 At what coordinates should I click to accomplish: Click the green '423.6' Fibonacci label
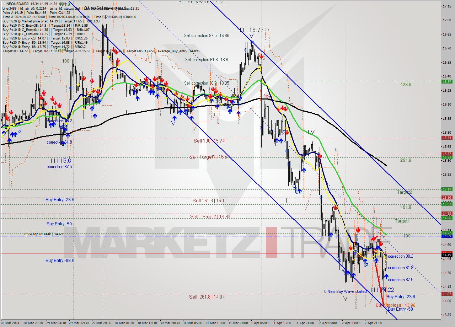[x=406, y=85]
